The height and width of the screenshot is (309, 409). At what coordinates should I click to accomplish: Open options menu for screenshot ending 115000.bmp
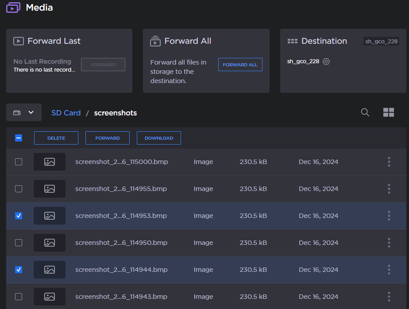(389, 162)
